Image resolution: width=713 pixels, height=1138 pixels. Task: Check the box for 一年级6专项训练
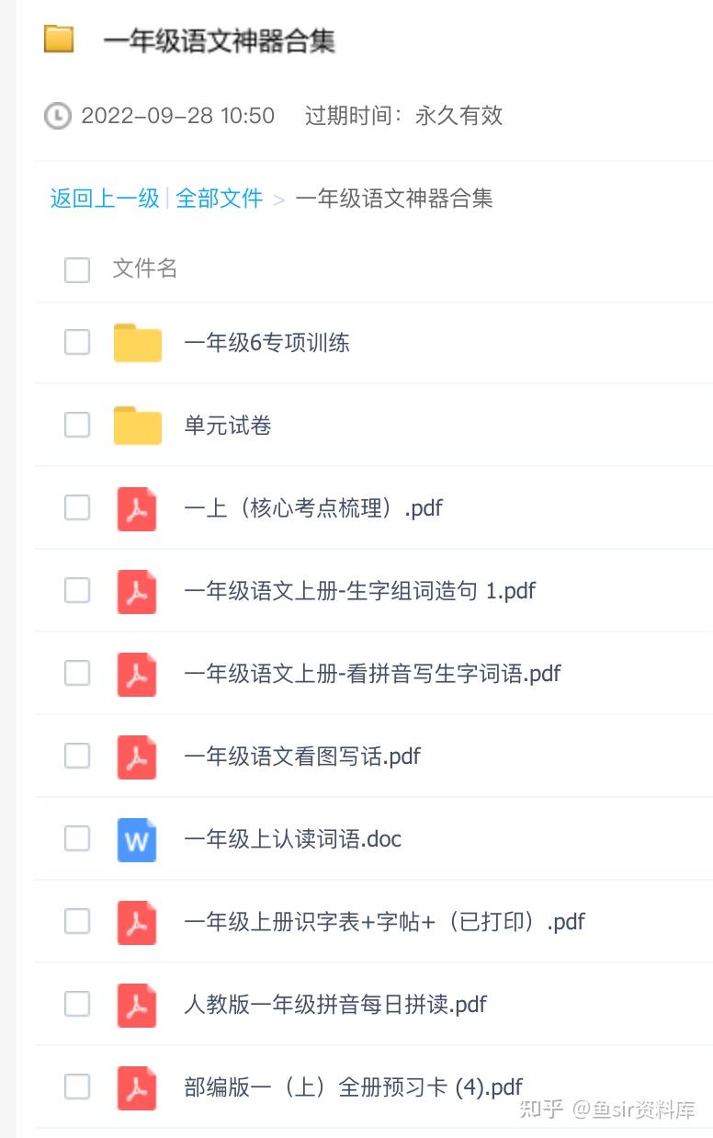pos(77,342)
